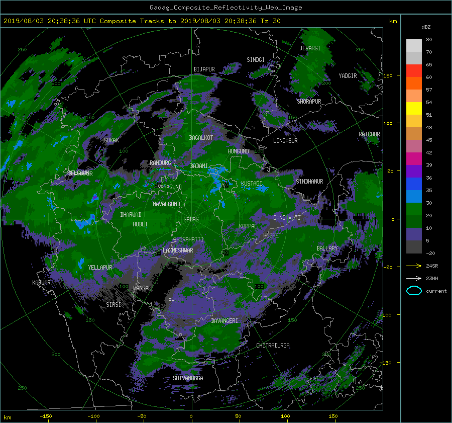Click the LAXMESHWAR city label

coord(178,250)
